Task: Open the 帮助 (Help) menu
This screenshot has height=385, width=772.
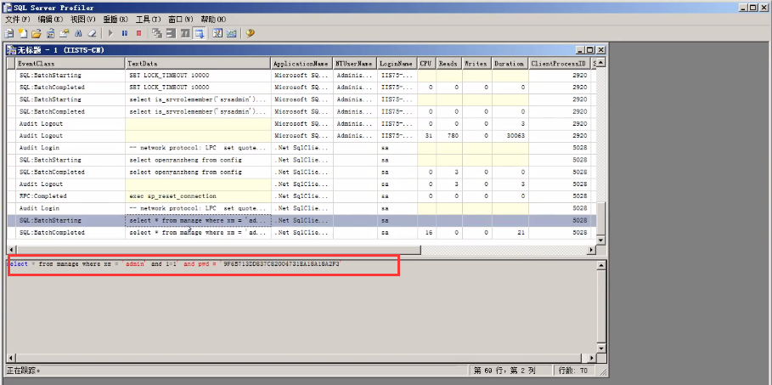Action: 213,19
